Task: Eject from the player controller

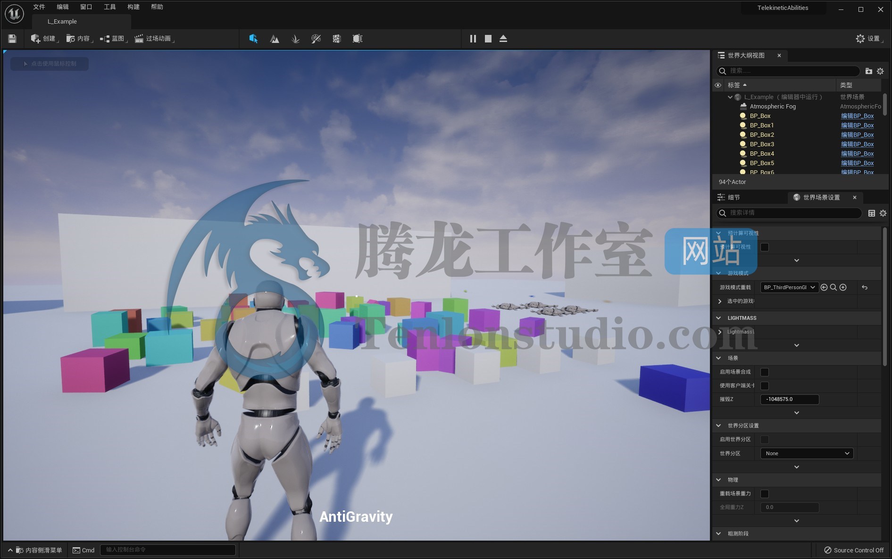Action: pyautogui.click(x=503, y=39)
